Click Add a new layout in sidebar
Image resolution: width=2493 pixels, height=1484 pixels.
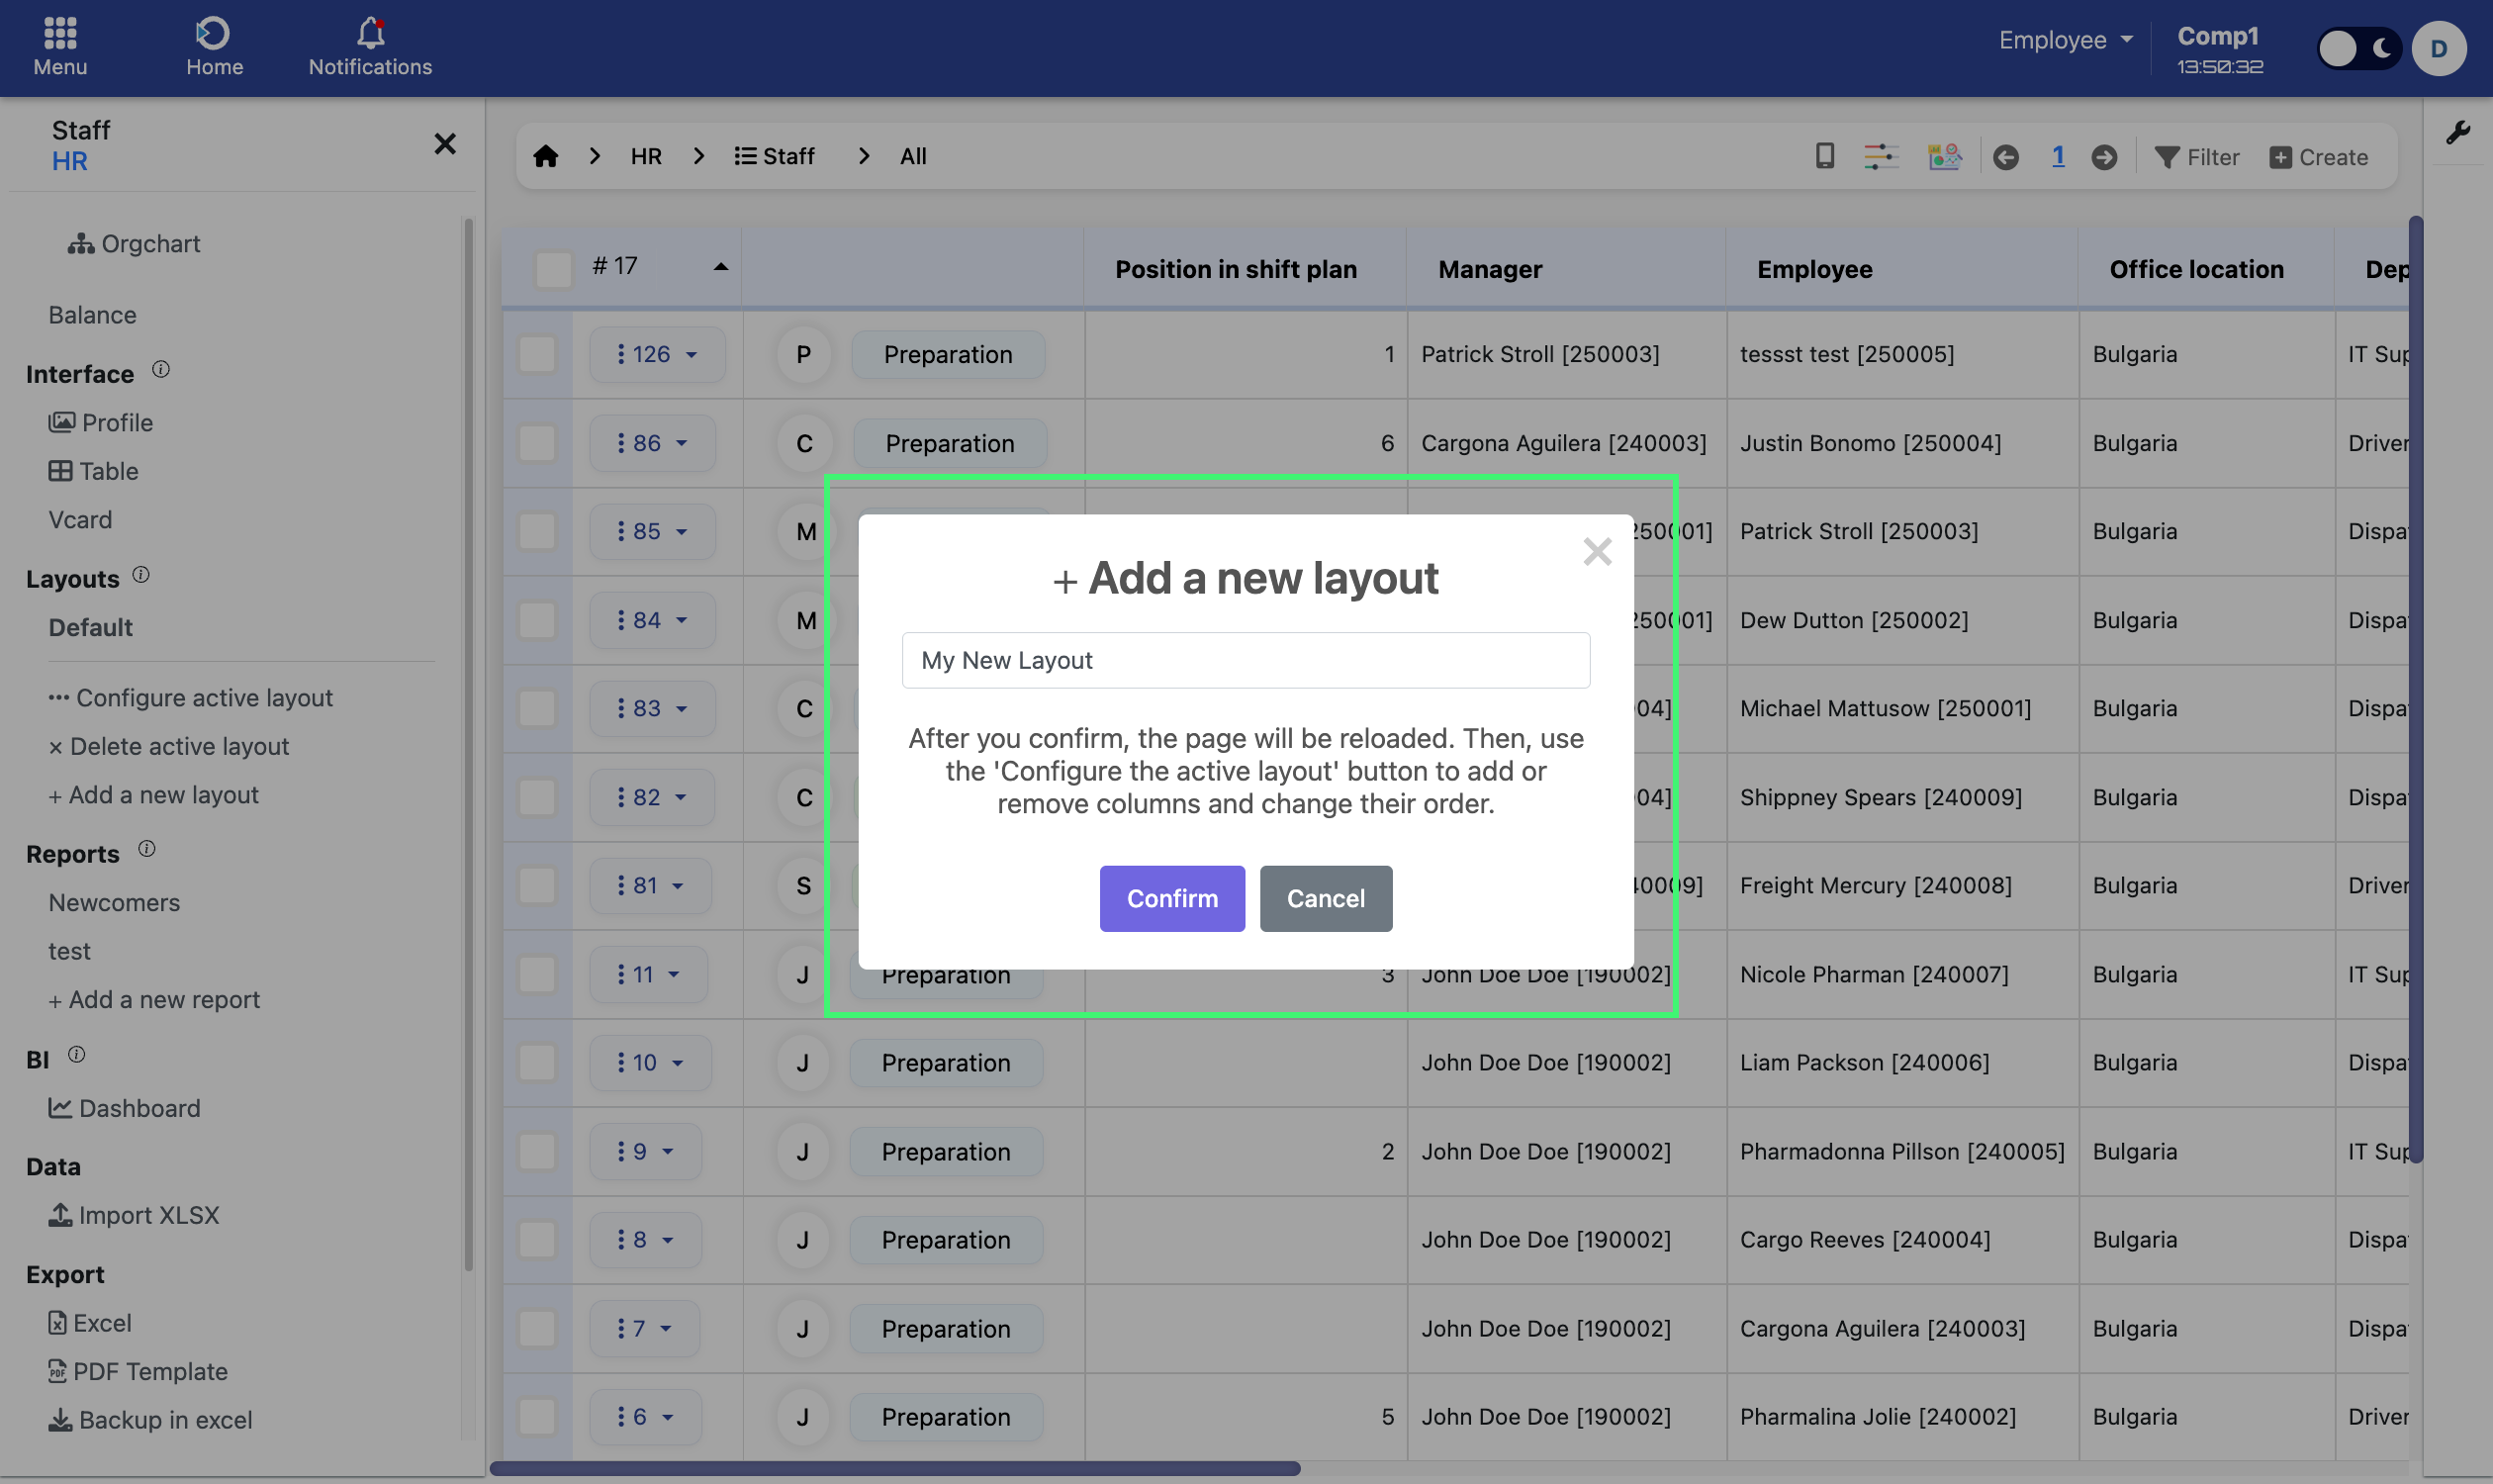154,795
